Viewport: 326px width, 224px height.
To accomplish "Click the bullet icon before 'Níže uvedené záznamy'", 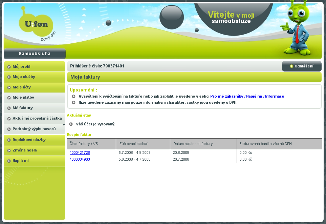I will coord(73,102).
